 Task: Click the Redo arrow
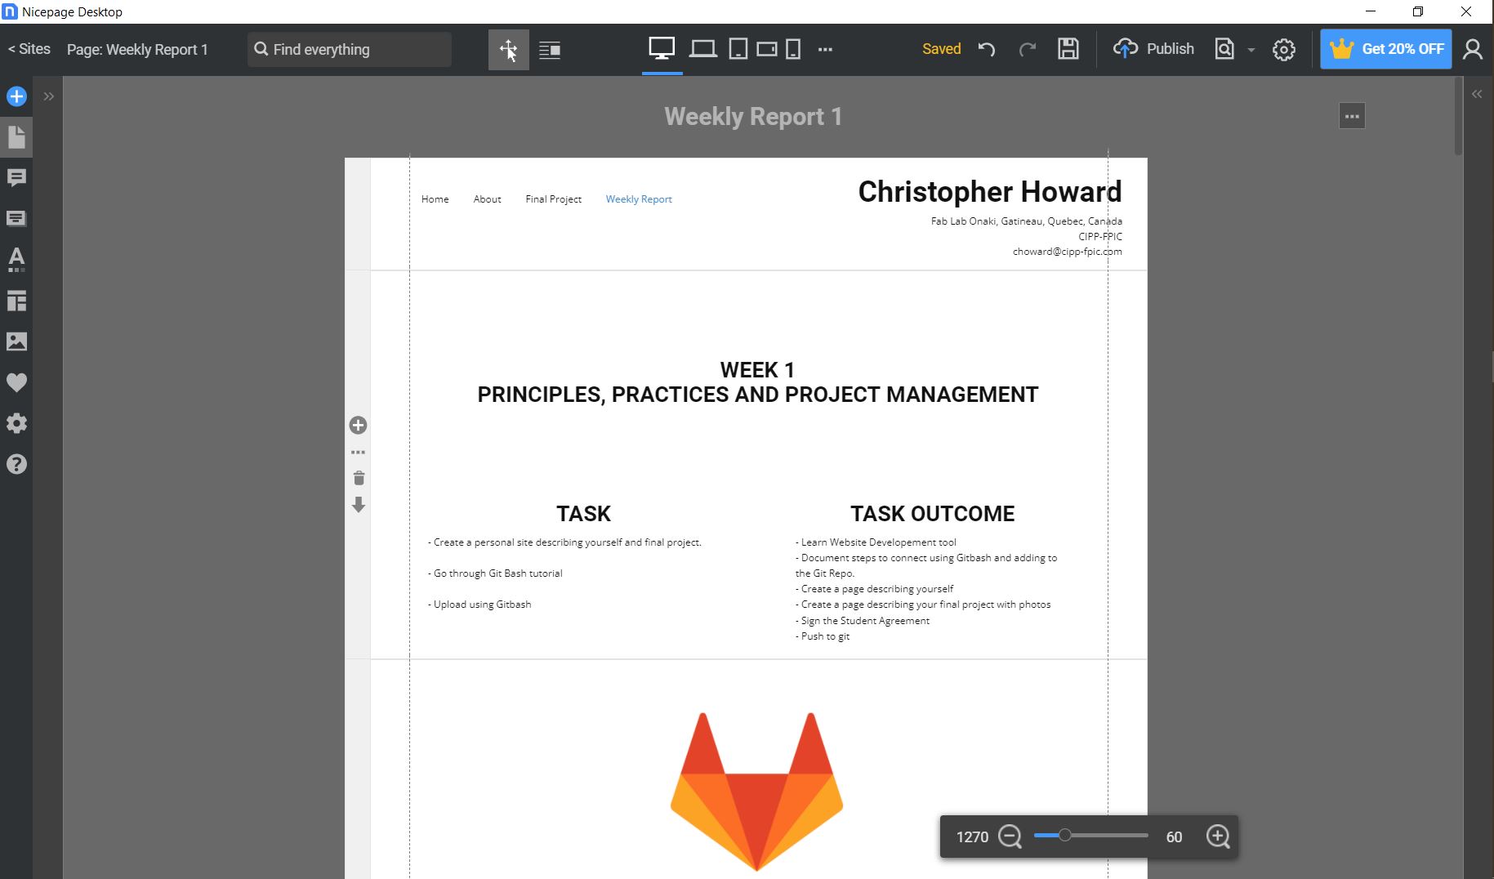point(1028,49)
